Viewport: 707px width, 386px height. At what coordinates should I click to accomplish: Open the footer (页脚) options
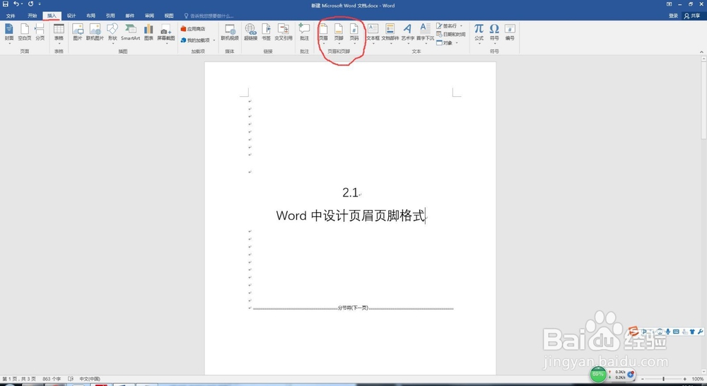pyautogui.click(x=339, y=33)
